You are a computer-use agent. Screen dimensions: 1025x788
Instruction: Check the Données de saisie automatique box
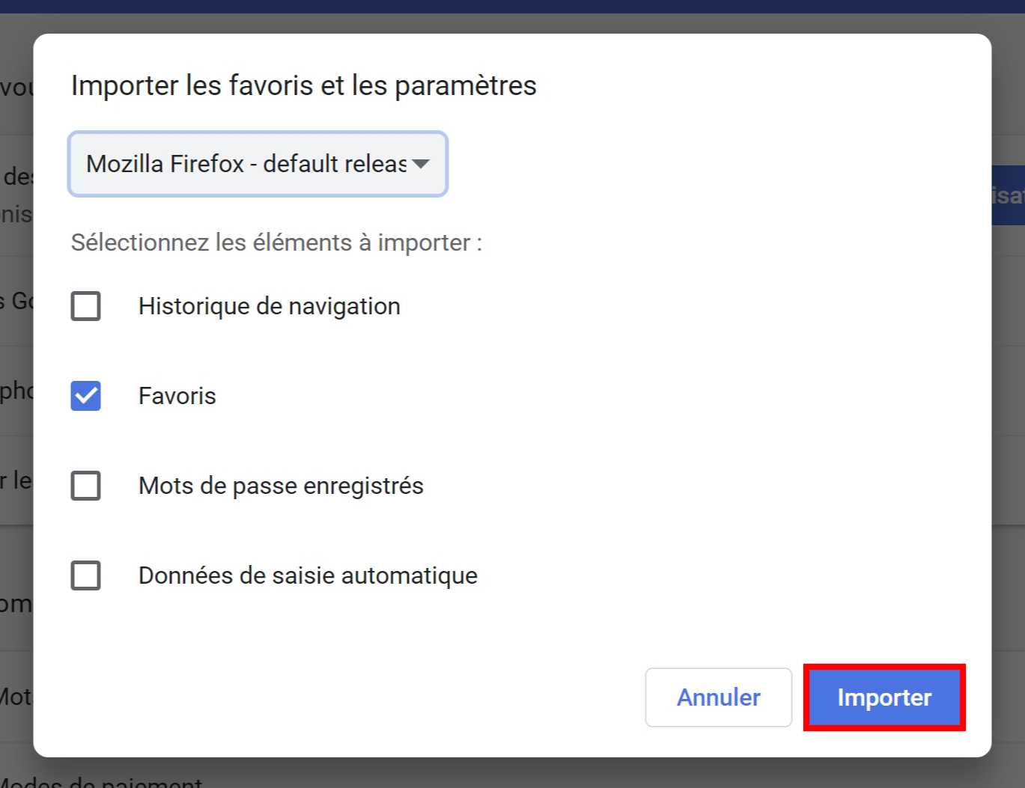tap(85, 575)
